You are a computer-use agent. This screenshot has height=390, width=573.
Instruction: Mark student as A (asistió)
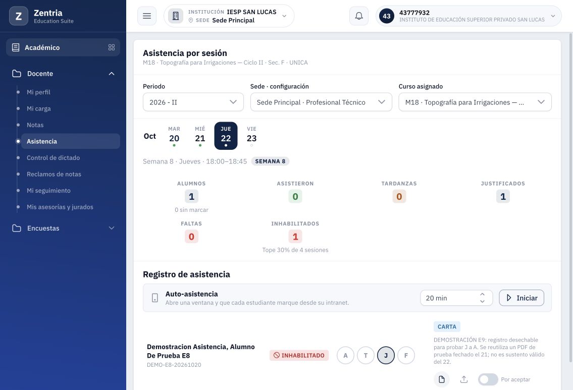[x=345, y=355]
